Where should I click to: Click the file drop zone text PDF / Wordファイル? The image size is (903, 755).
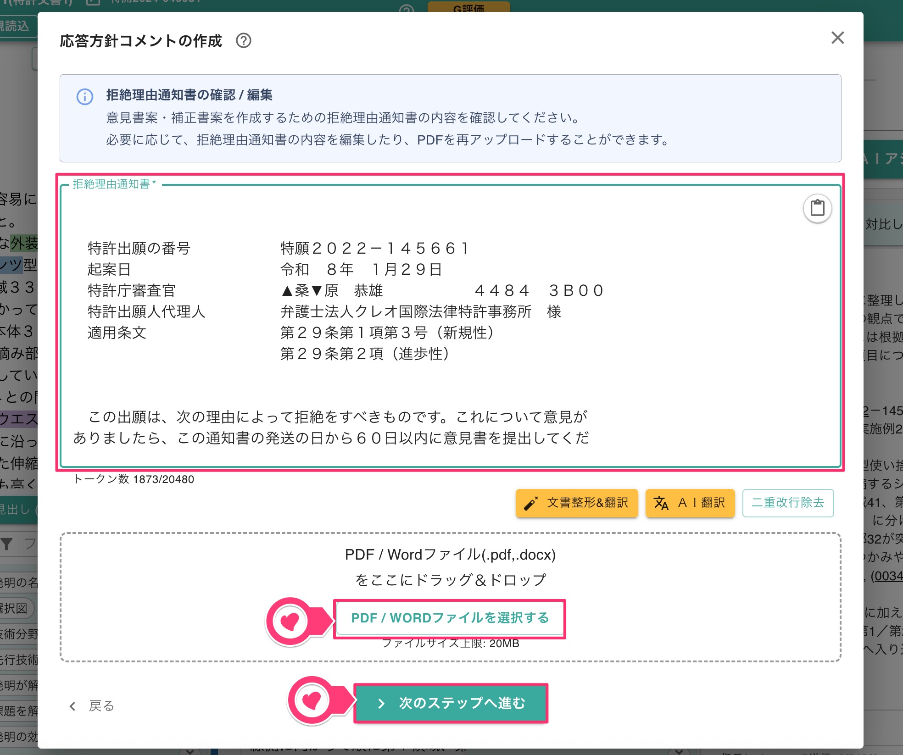click(x=450, y=555)
